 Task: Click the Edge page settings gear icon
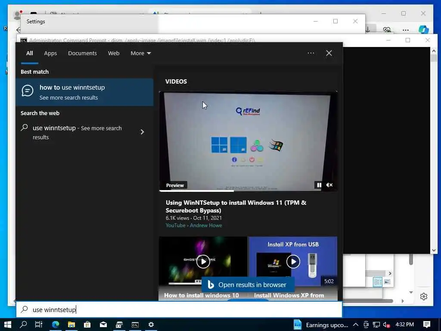(x=424, y=297)
